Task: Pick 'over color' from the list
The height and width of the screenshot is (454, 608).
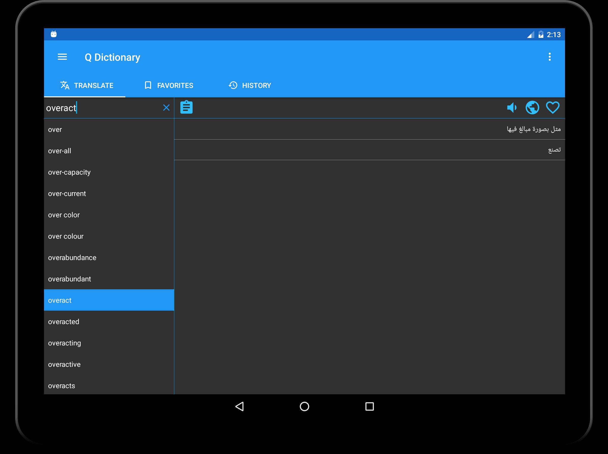Action: 109,215
